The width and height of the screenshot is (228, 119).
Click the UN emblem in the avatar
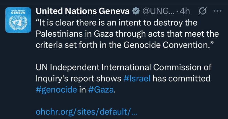click(18, 23)
